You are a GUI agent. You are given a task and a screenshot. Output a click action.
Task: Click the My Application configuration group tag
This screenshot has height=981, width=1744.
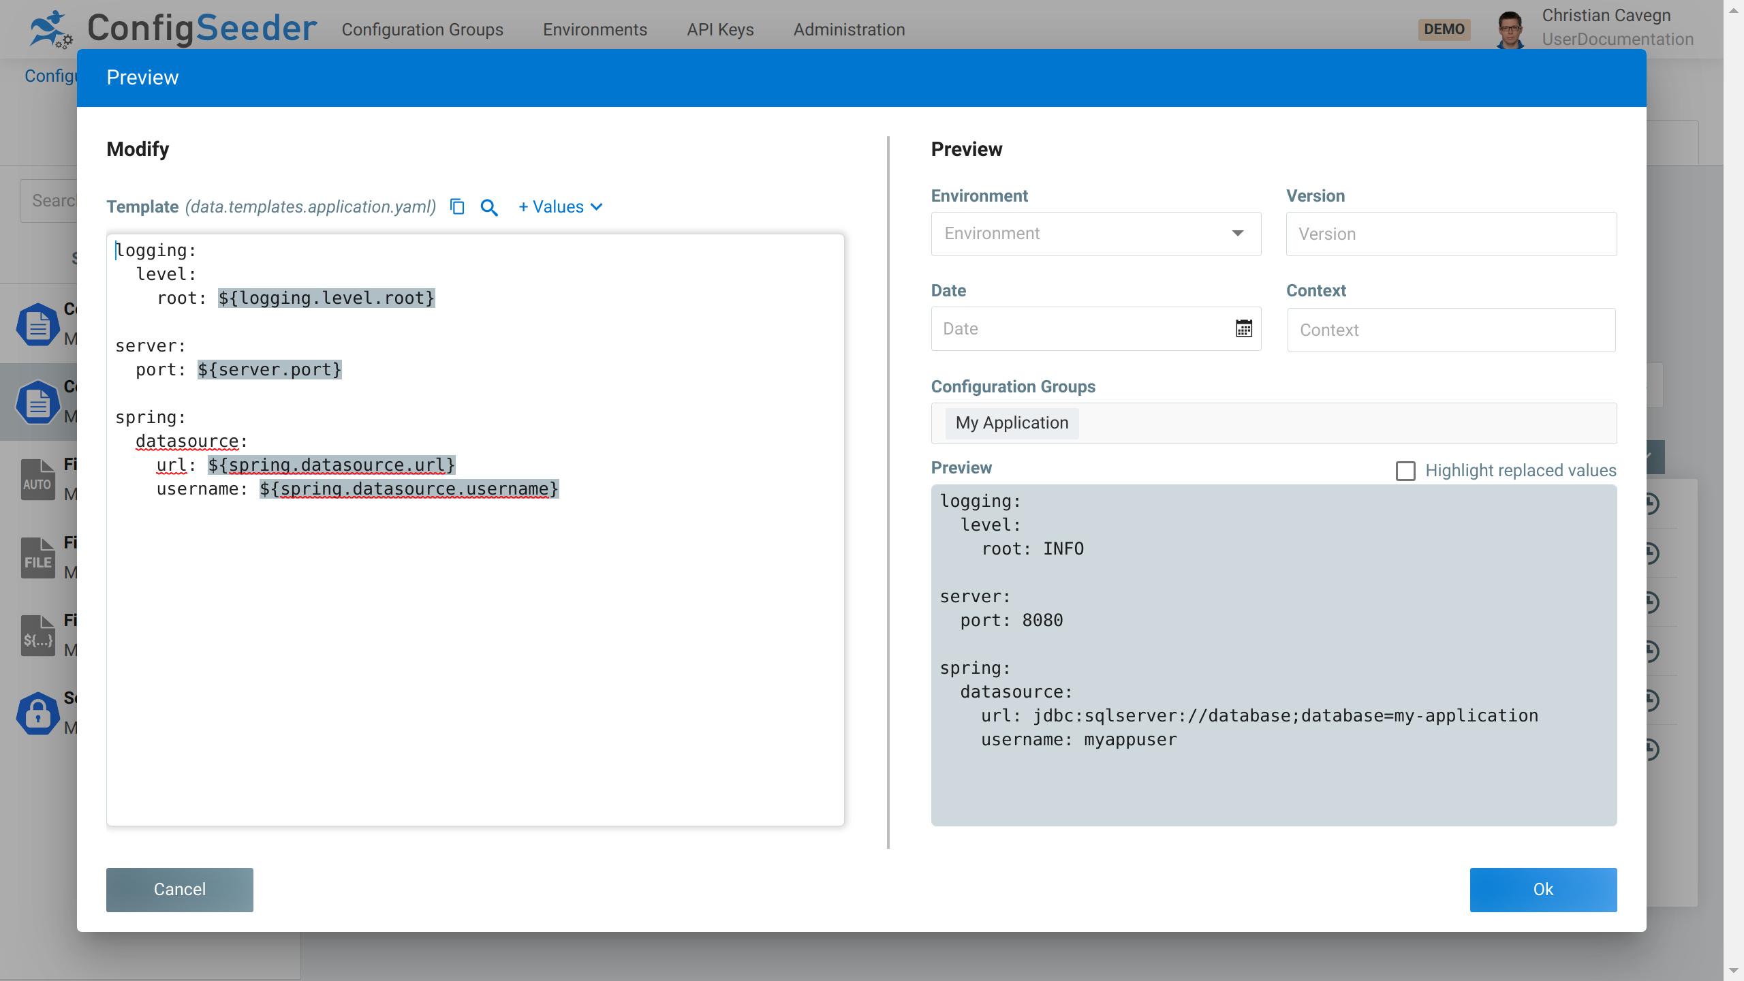pyautogui.click(x=1011, y=422)
